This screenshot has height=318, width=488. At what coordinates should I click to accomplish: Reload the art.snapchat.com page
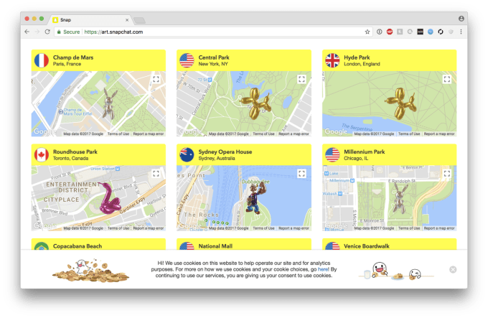[47, 32]
